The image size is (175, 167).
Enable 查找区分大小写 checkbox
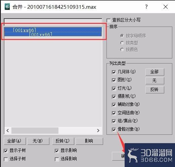point(108,20)
